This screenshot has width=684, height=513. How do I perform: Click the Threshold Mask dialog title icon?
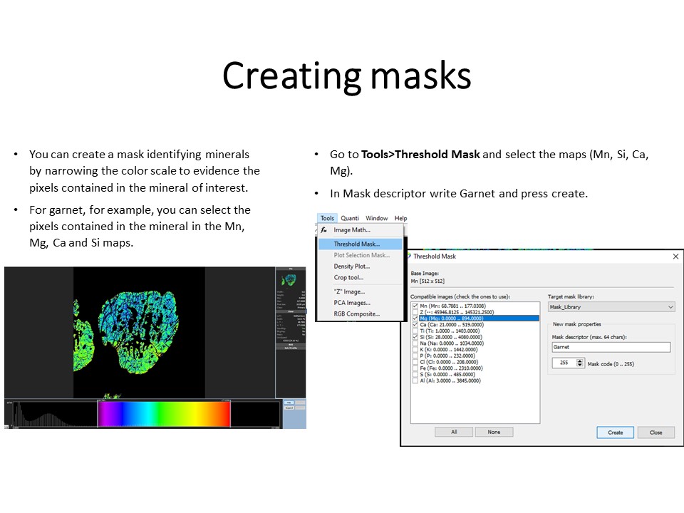(408, 256)
